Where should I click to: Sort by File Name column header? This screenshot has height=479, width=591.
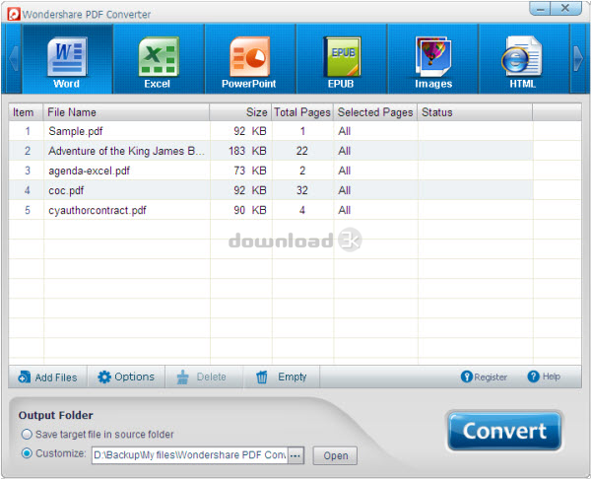126,112
